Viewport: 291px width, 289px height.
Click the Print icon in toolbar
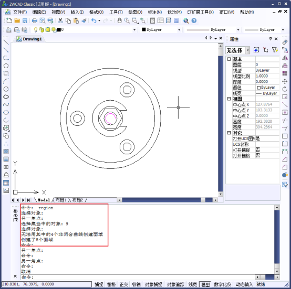pos(35,20)
